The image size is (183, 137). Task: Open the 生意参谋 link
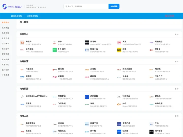pyautogui.click(x=62, y=96)
